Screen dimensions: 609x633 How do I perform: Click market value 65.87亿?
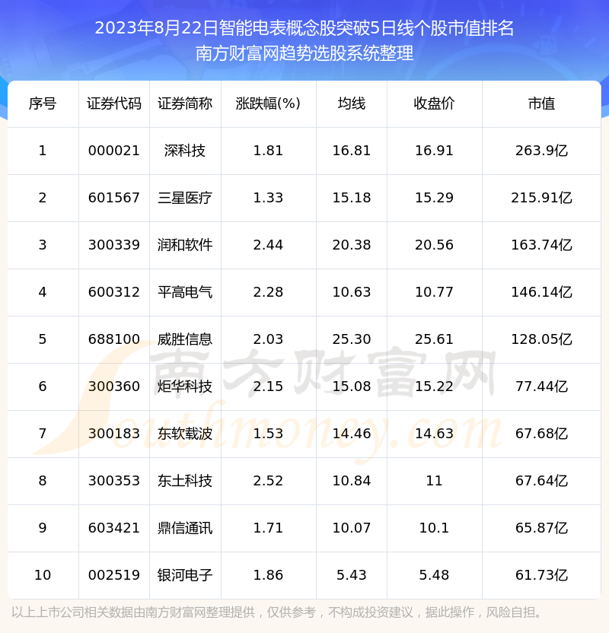click(541, 529)
